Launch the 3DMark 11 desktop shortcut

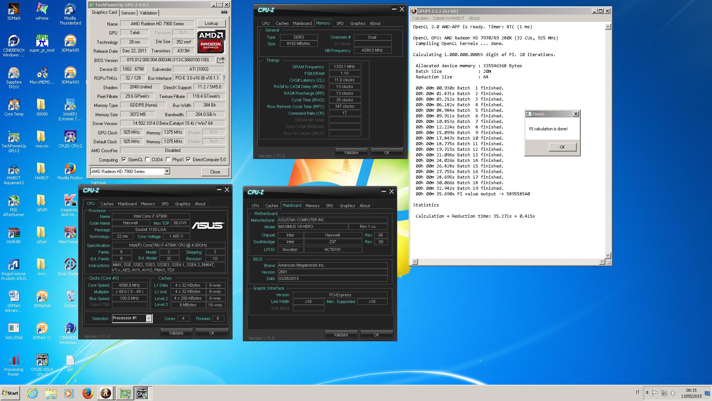coord(42,331)
